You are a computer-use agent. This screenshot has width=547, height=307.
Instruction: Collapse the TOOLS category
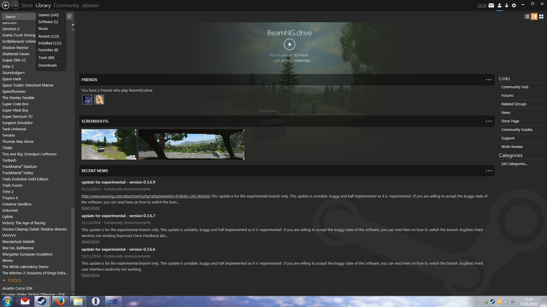(x=4, y=280)
